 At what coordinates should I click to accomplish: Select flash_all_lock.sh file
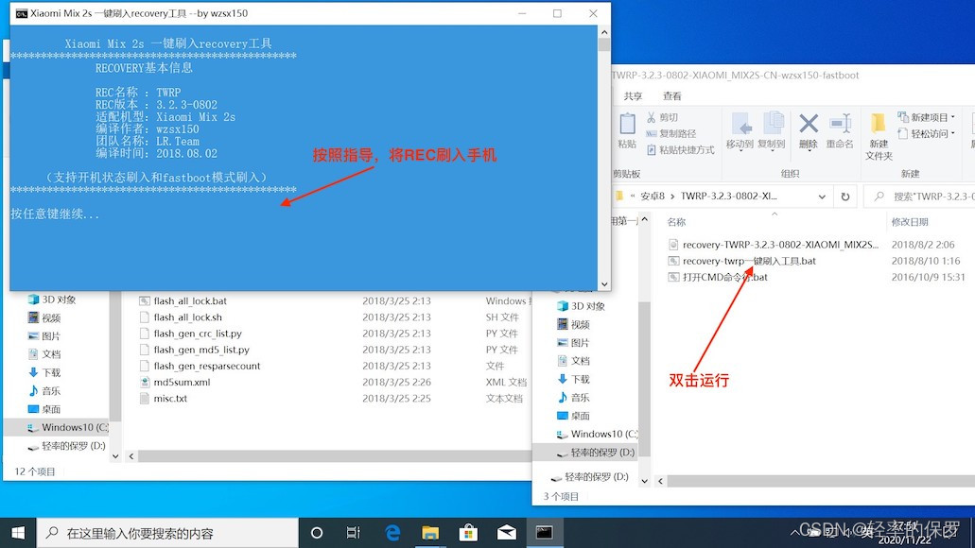click(x=181, y=317)
